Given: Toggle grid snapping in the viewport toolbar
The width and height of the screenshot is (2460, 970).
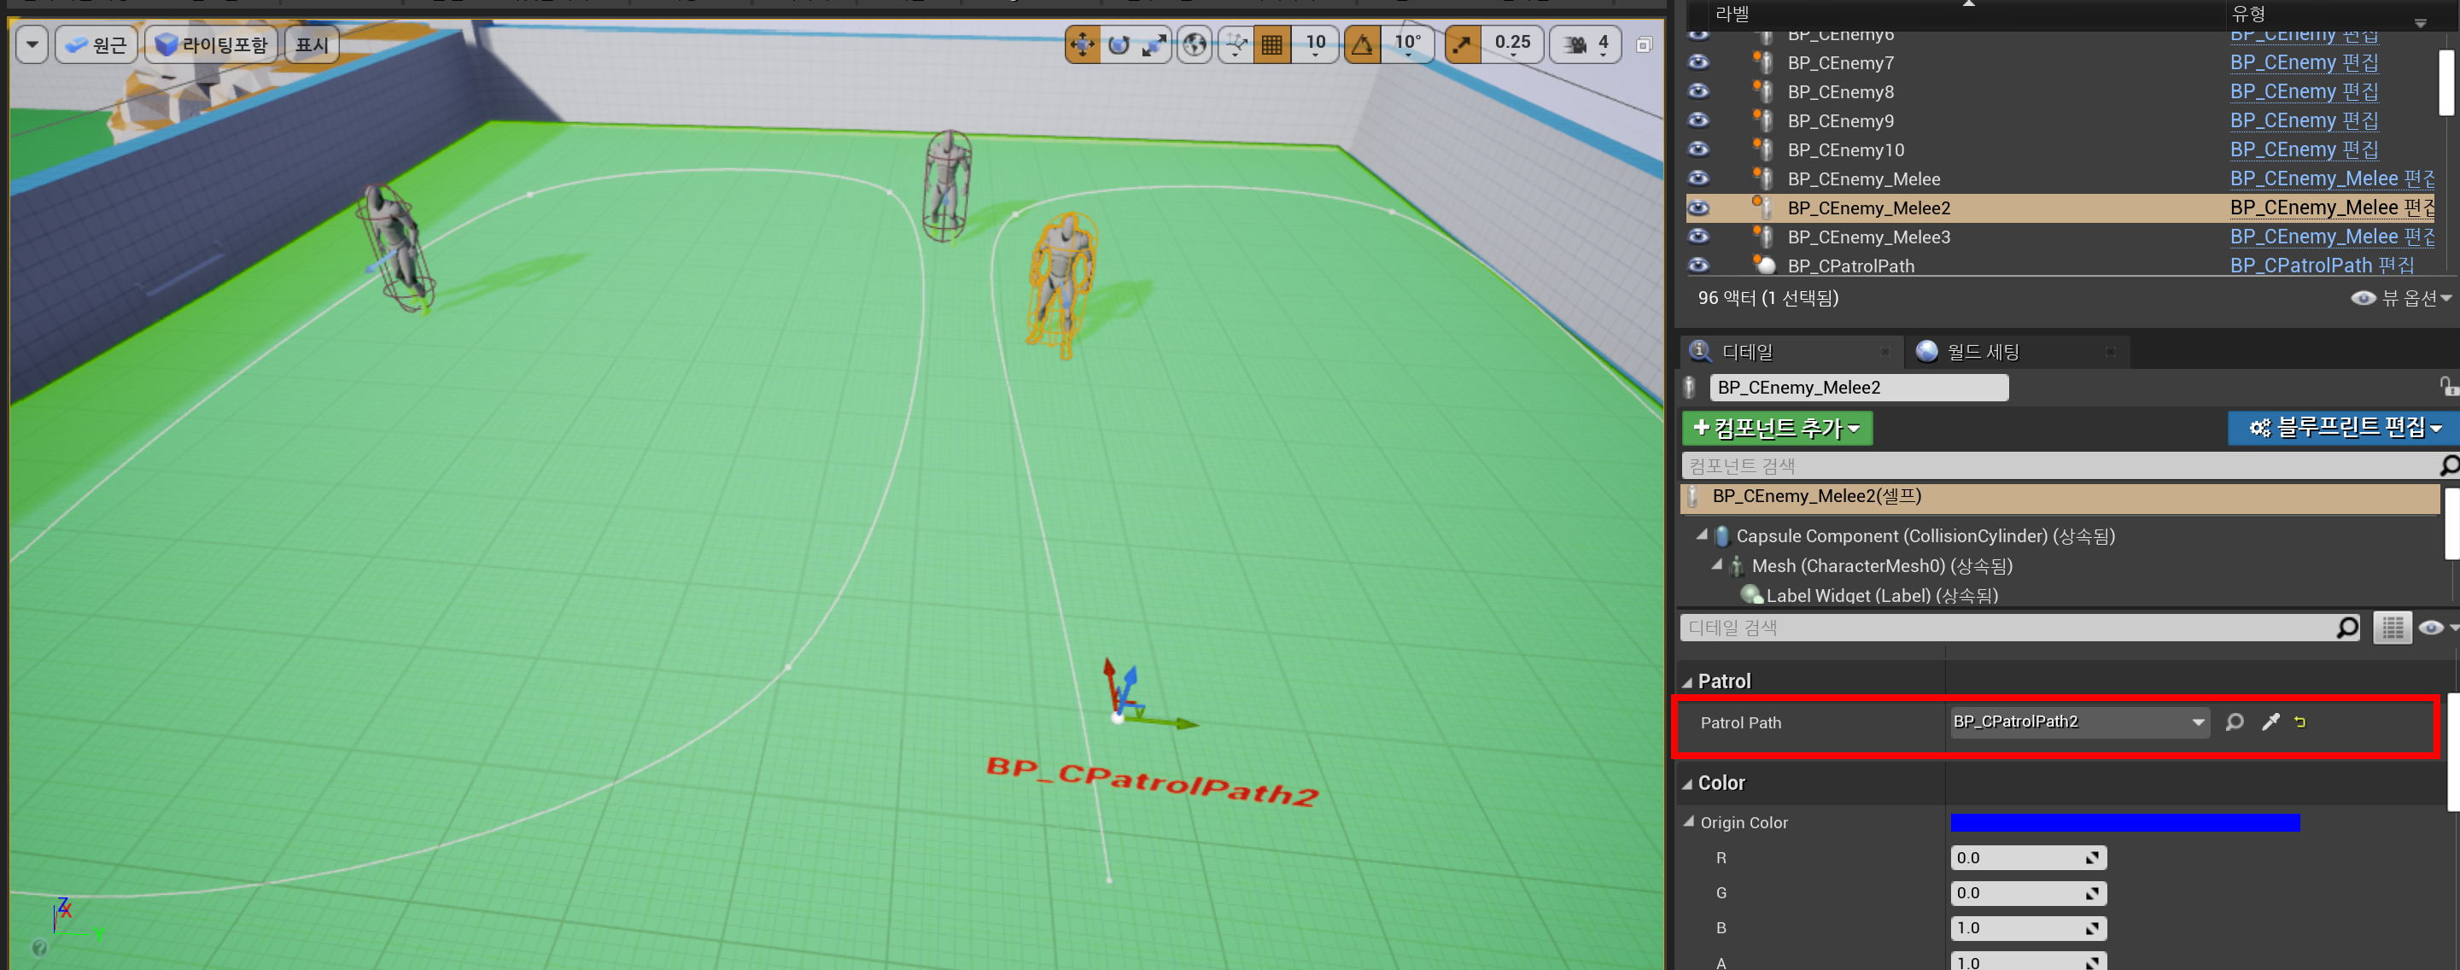Looking at the screenshot, I should click(1272, 44).
